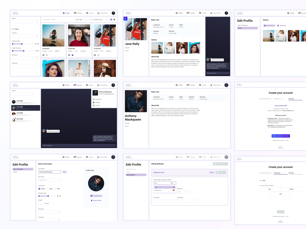Unfavorite the KindKnight card with 12 photos
Screen dimensions: 306x229
[x=73, y=55]
